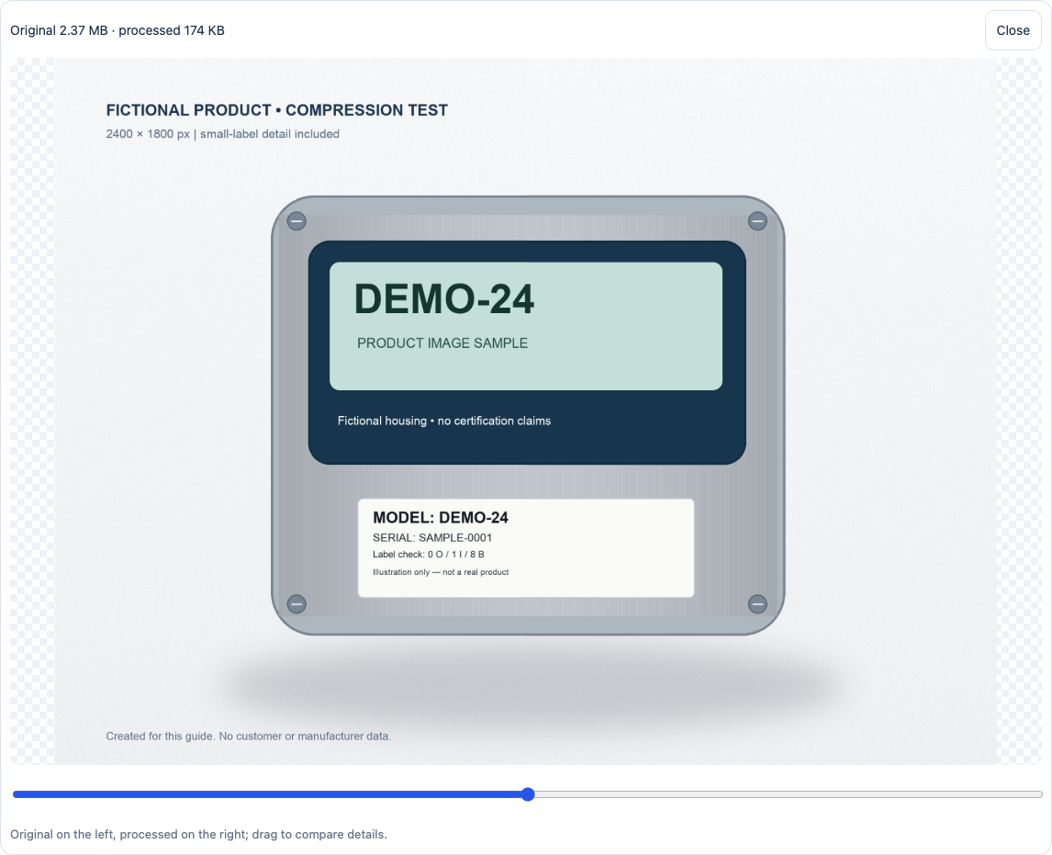Viewport: 1052px width, 855px height.
Task: Click the MODEL: DEMO-24 label line
Action: [440, 517]
